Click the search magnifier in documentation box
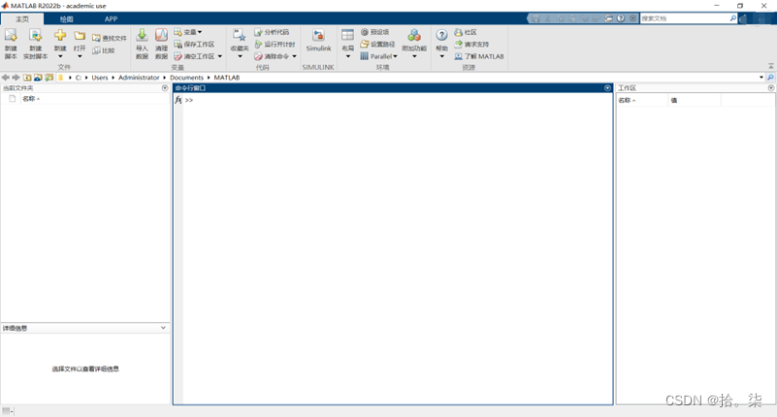Image resolution: width=777 pixels, height=417 pixels. (x=733, y=18)
